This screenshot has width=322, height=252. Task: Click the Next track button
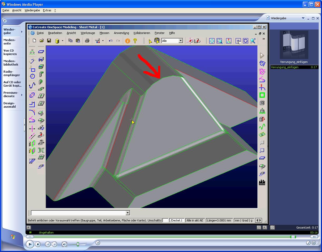click(55, 244)
